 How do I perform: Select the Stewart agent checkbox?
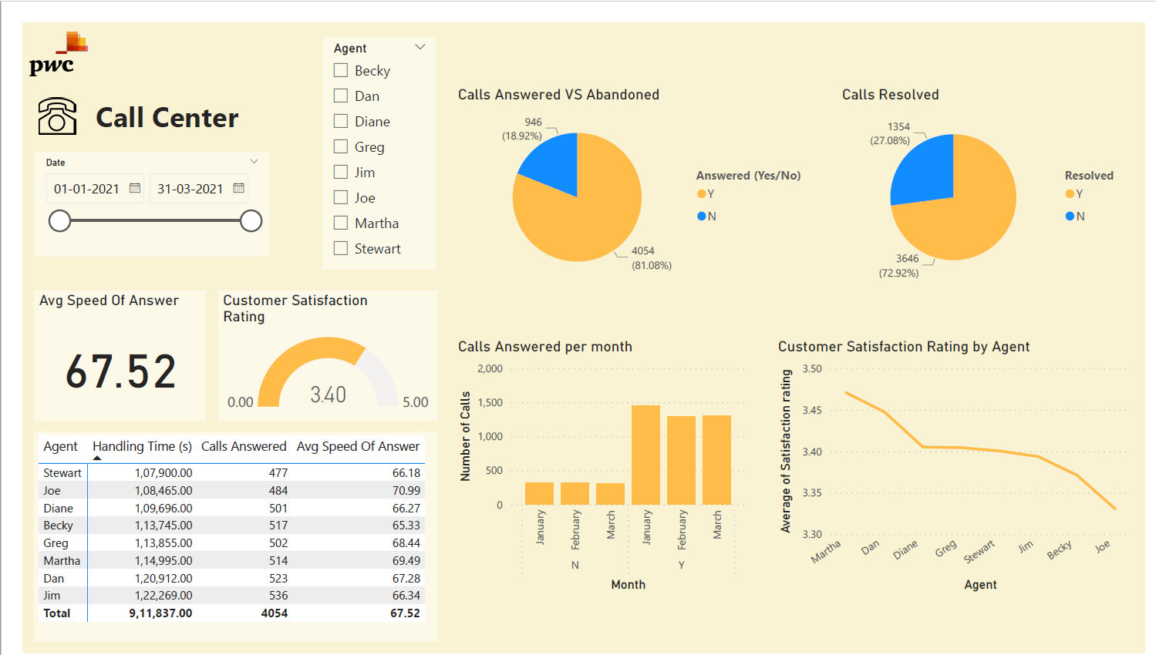(x=340, y=248)
